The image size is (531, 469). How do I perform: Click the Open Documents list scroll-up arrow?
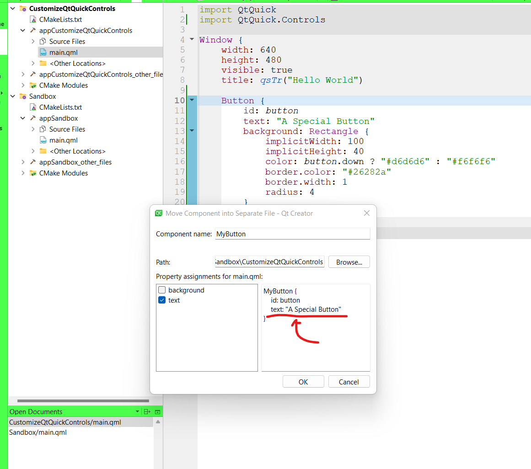(158, 422)
